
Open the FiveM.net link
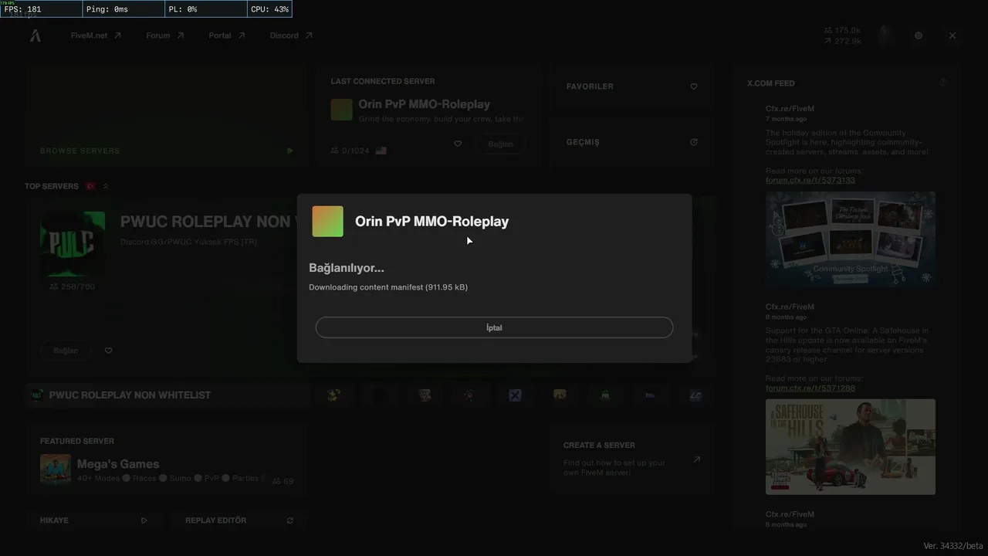coord(96,36)
